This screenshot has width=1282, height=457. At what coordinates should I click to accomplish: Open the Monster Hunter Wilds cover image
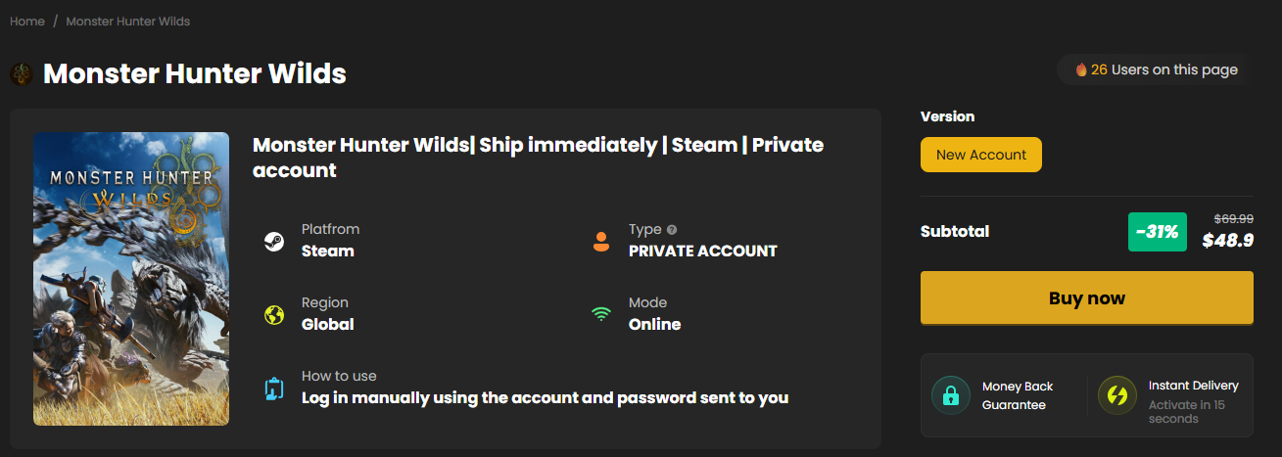coord(131,279)
